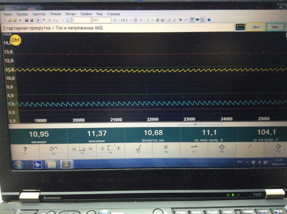This screenshot has height=214, width=287.
Task: Click the F1 help question mark button
Action: pyautogui.click(x=25, y=151)
